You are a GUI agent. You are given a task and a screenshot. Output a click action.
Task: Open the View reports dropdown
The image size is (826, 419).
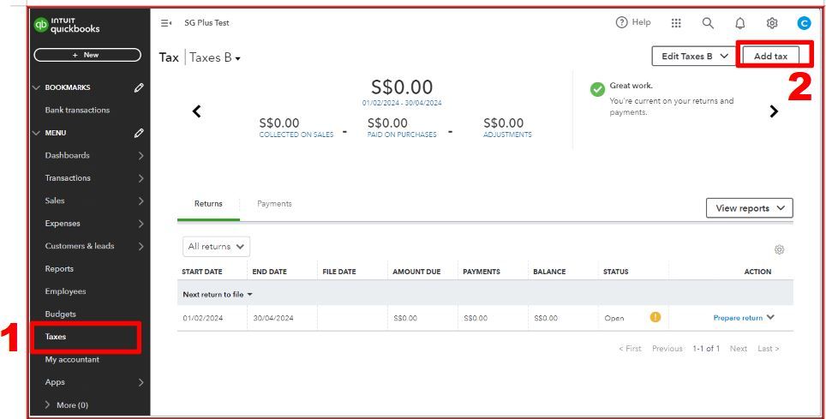click(x=749, y=208)
